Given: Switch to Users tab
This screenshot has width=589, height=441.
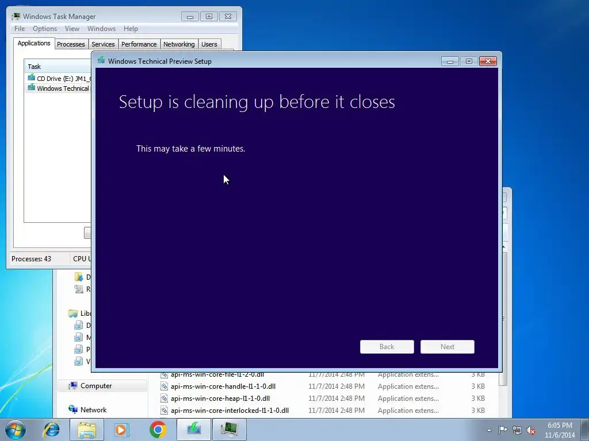Looking at the screenshot, I should [x=209, y=44].
